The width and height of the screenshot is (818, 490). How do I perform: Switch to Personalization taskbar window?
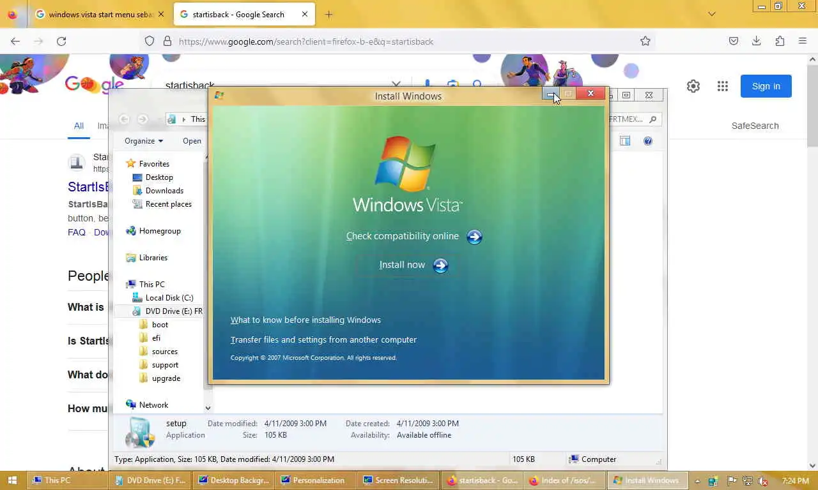[315, 480]
